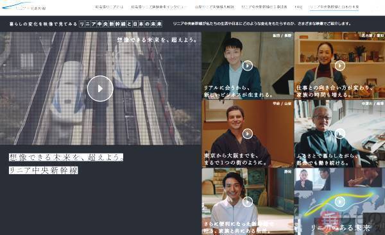Open the 超電導リニアとは menu item
This screenshot has width=385, height=235.
click(108, 7)
